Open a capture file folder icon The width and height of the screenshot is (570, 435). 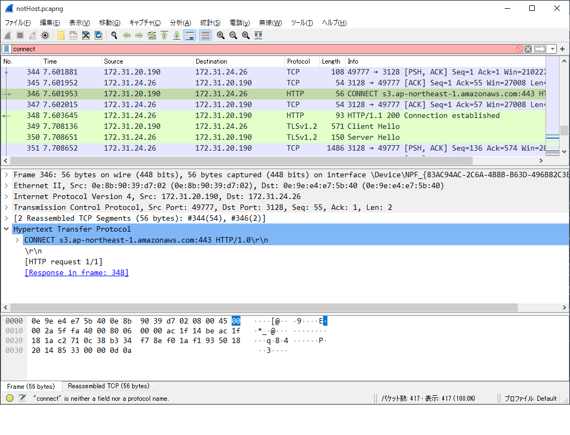point(61,35)
